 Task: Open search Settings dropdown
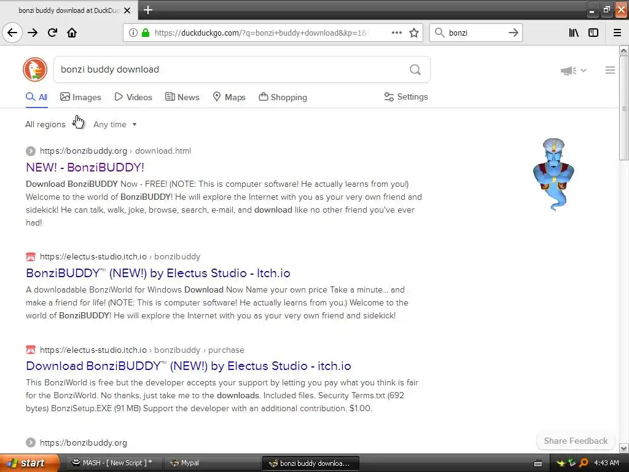406,96
